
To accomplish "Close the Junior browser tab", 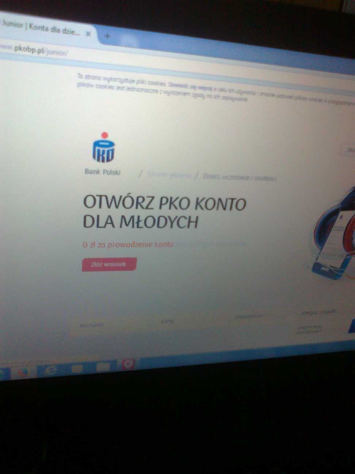I will (x=88, y=34).
